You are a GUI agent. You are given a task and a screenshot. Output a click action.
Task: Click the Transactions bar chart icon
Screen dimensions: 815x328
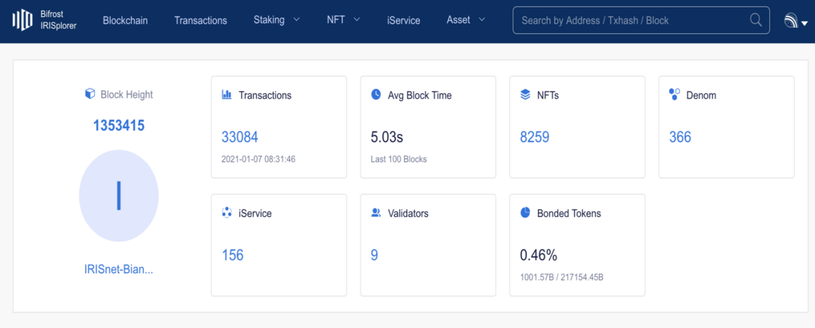click(x=227, y=95)
